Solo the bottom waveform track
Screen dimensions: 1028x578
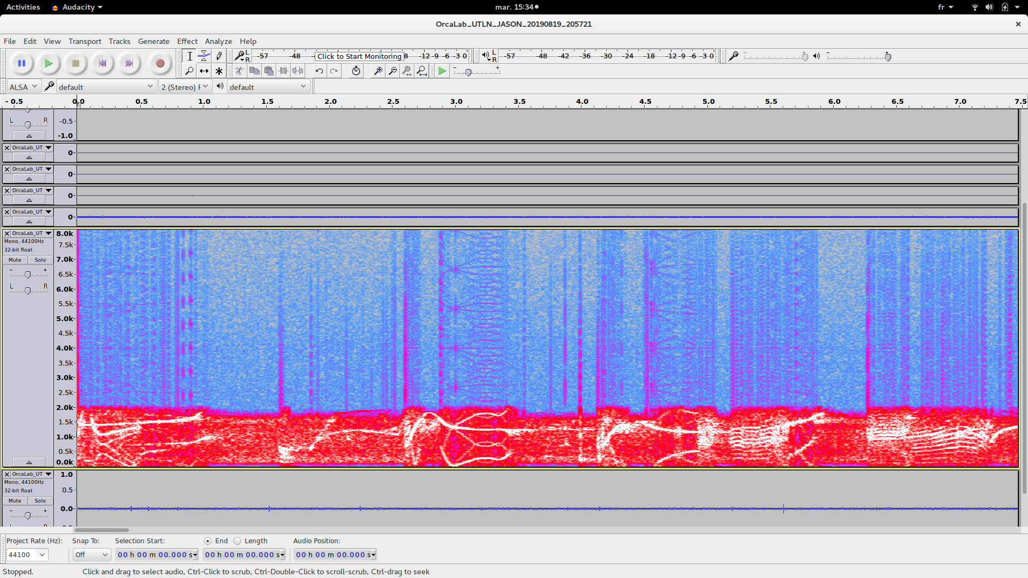click(40, 501)
